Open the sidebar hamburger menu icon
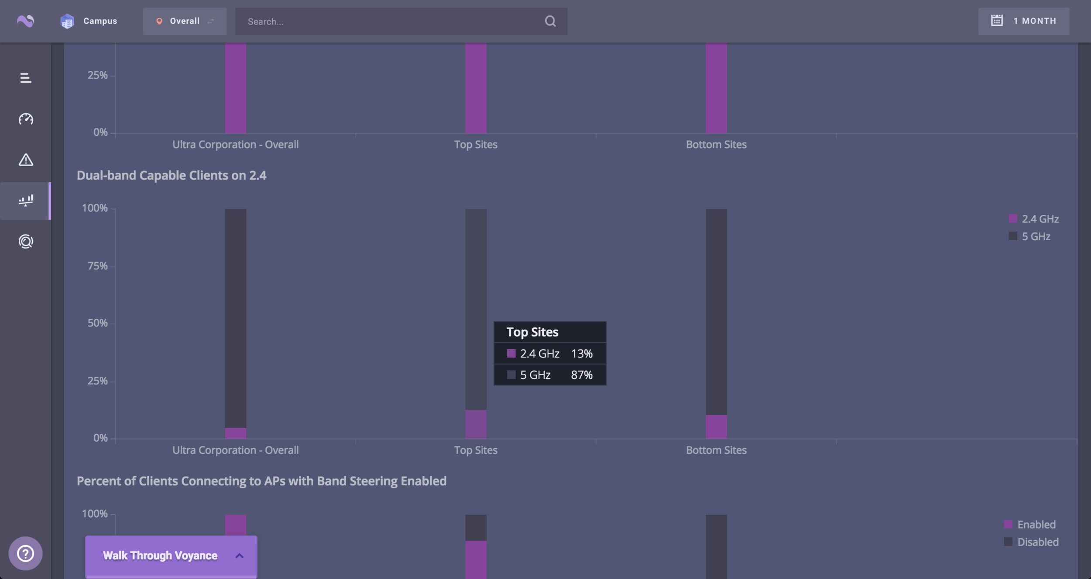Image resolution: width=1091 pixels, height=579 pixels. 26,78
